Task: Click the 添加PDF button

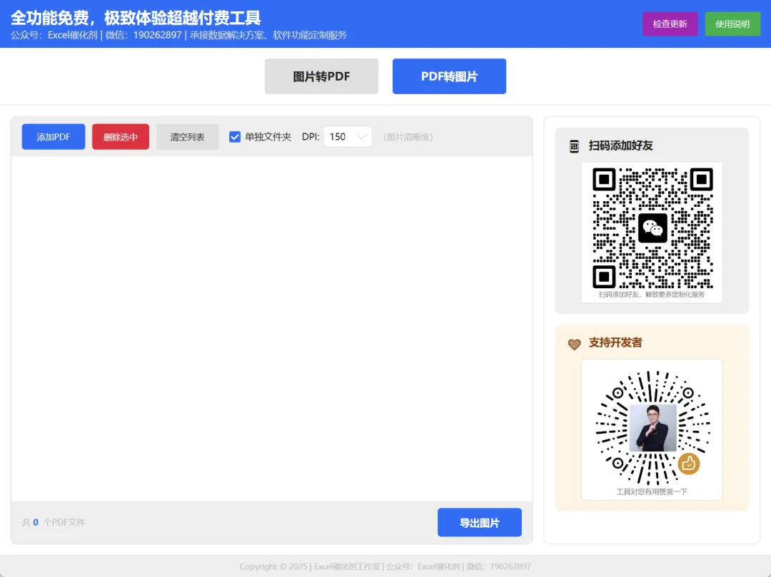Action: coord(53,137)
